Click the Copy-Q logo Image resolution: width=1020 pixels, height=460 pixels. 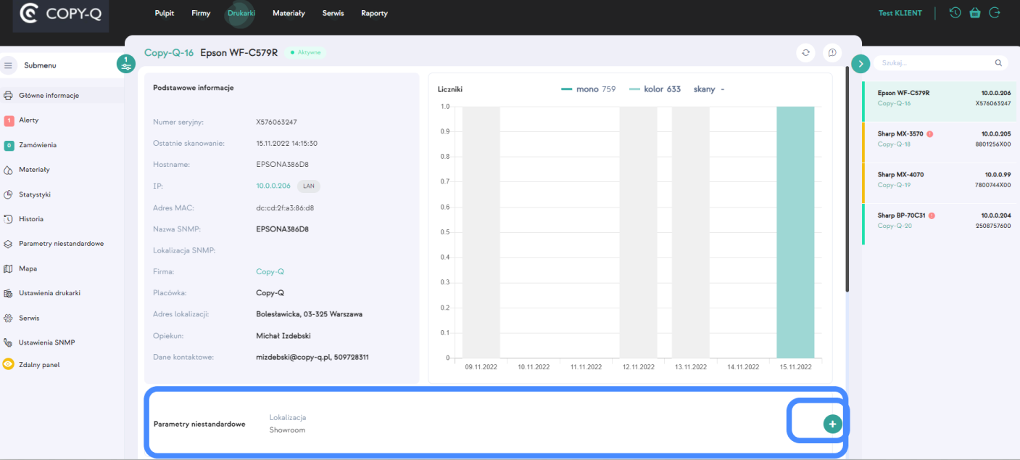(x=61, y=13)
